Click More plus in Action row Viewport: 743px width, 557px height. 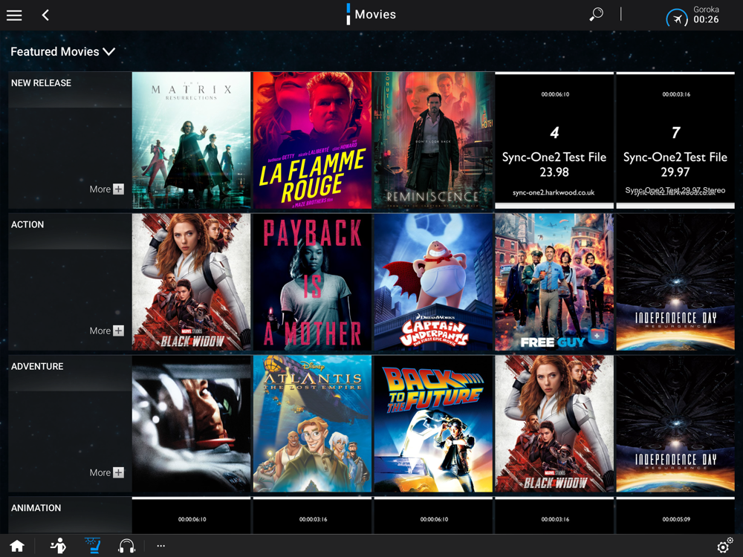coord(106,330)
